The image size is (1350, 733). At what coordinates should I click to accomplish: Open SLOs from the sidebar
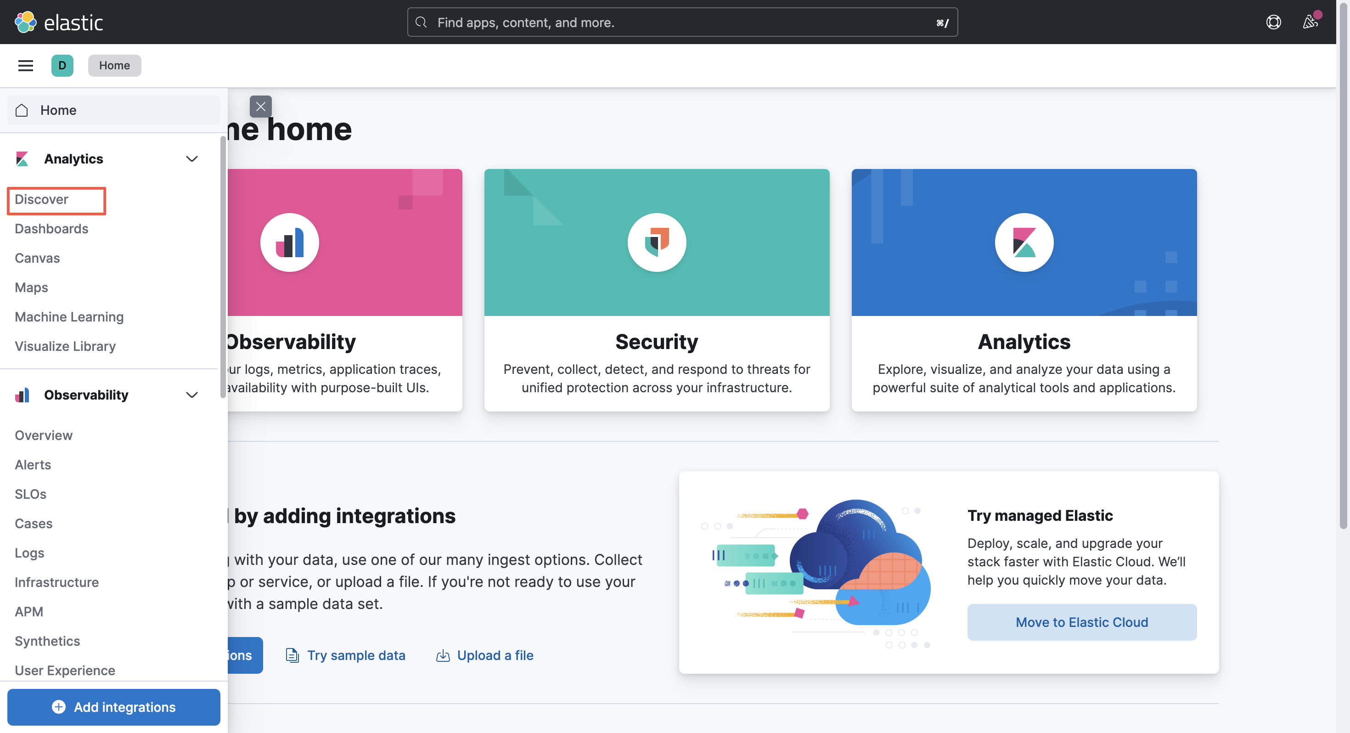tap(30, 494)
